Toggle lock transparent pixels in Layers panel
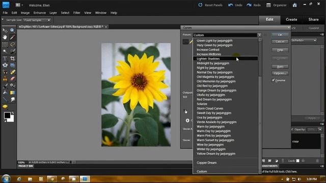 297,161
